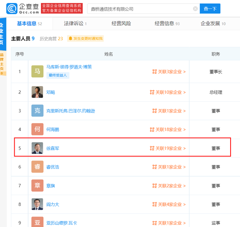Click the company name search input field
Image resolution: width=240 pixels, height=227 pixels.
(x=139, y=9)
